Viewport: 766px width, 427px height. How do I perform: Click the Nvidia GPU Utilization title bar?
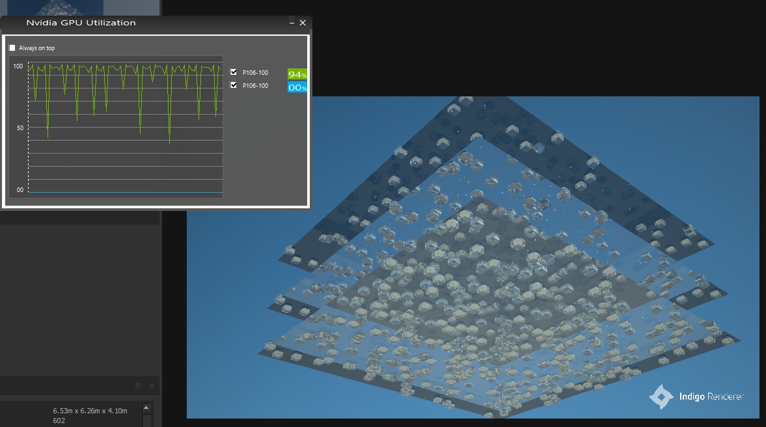(156, 23)
